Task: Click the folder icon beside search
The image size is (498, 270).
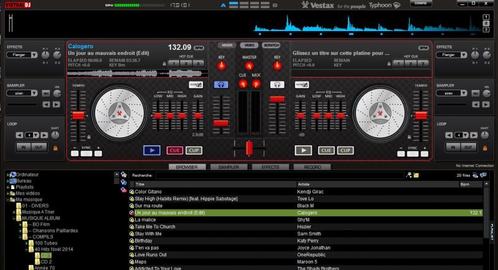Action: pyautogui.click(x=416, y=175)
